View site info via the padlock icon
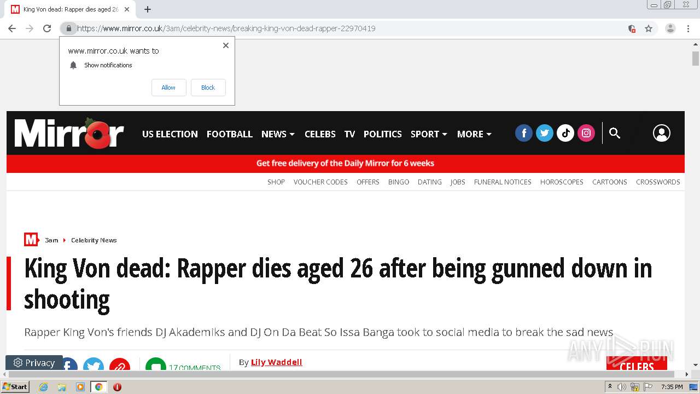 (68, 28)
